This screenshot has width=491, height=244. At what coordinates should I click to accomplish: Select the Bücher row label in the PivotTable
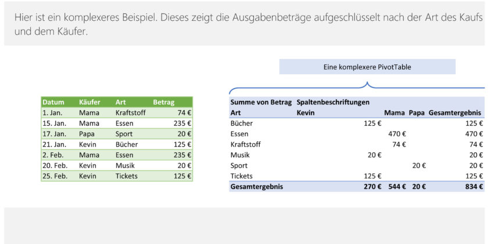(242, 123)
